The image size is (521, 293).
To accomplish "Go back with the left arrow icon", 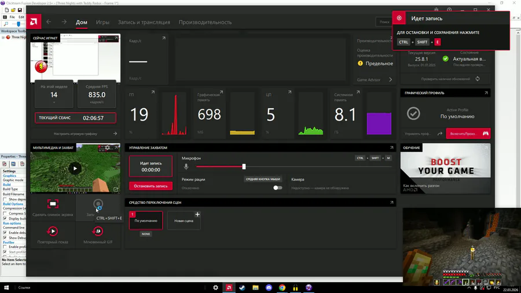I will tap(49, 22).
